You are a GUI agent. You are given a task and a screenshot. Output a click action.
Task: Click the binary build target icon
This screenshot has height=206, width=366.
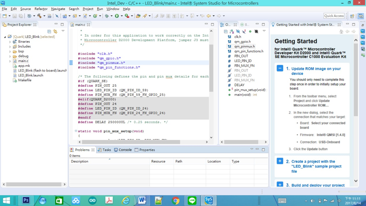coord(49,16)
